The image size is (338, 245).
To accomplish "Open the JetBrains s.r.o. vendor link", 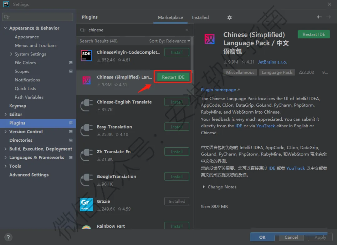I will pos(273,62).
